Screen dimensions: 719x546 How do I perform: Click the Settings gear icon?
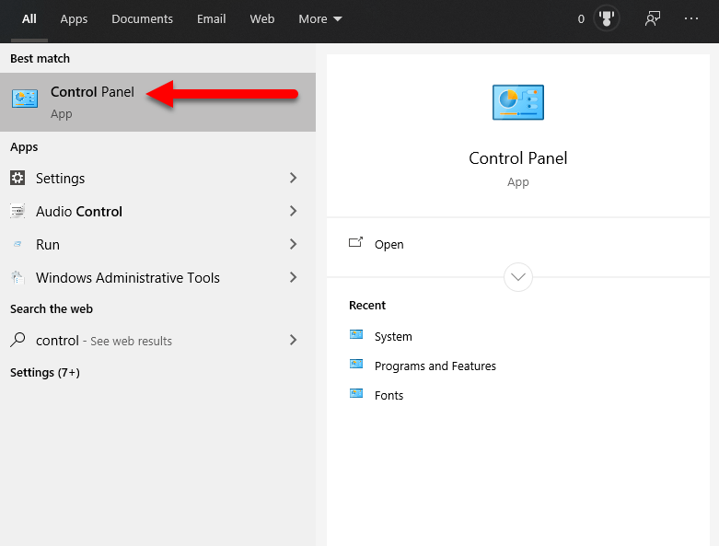coord(17,178)
